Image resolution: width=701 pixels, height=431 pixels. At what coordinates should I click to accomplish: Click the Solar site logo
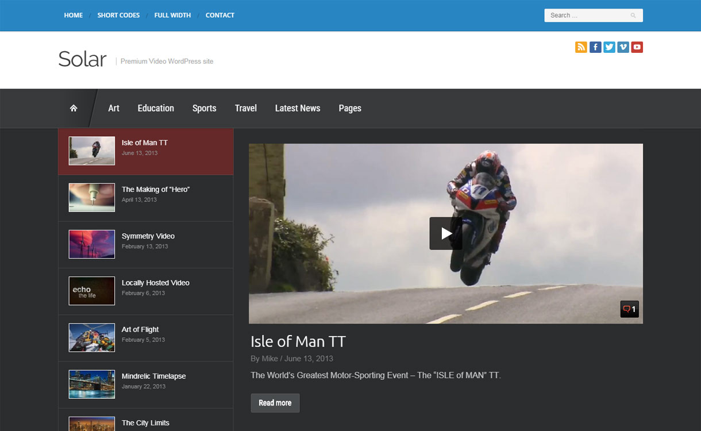click(82, 59)
